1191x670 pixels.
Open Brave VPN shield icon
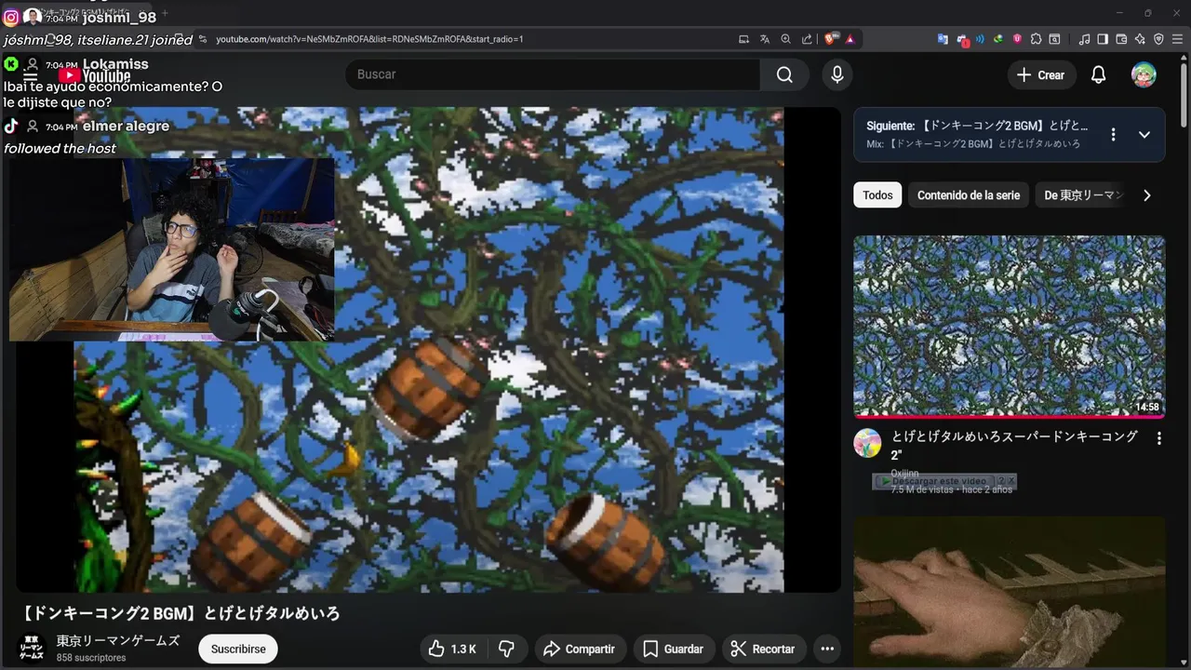click(x=1158, y=39)
